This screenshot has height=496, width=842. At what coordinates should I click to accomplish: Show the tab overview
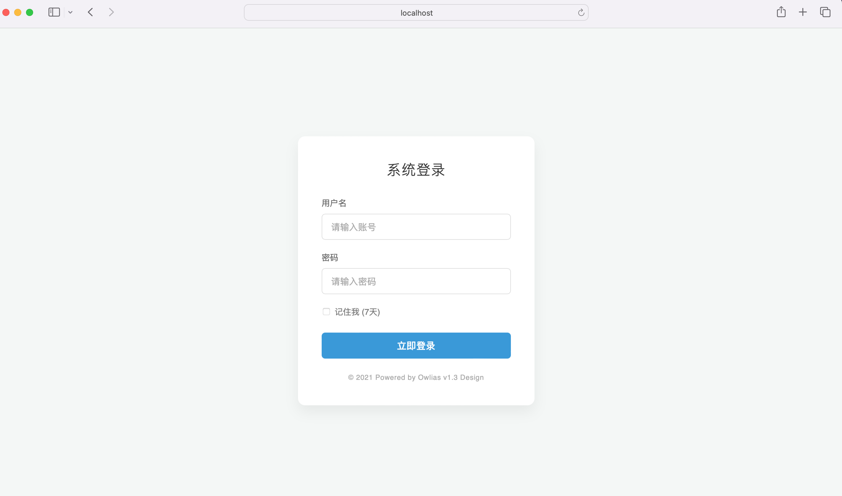(825, 12)
